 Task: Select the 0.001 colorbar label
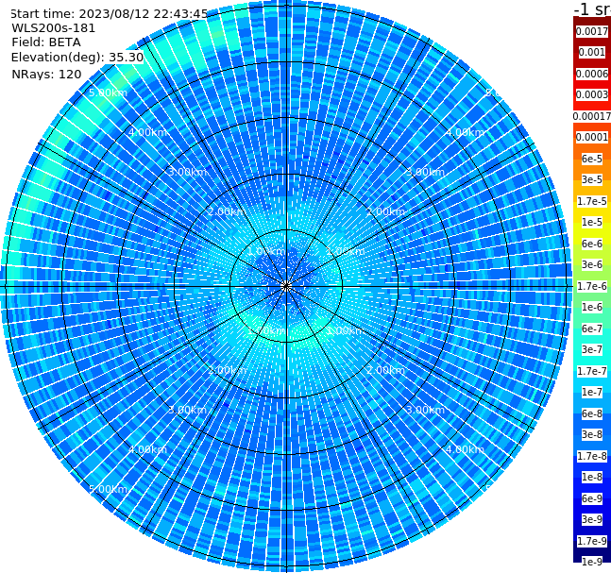(592, 52)
